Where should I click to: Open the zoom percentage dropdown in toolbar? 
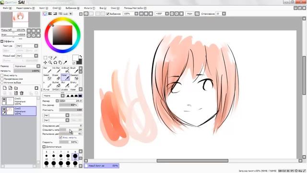point(136,14)
